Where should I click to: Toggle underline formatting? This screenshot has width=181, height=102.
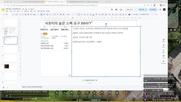click(90, 14)
